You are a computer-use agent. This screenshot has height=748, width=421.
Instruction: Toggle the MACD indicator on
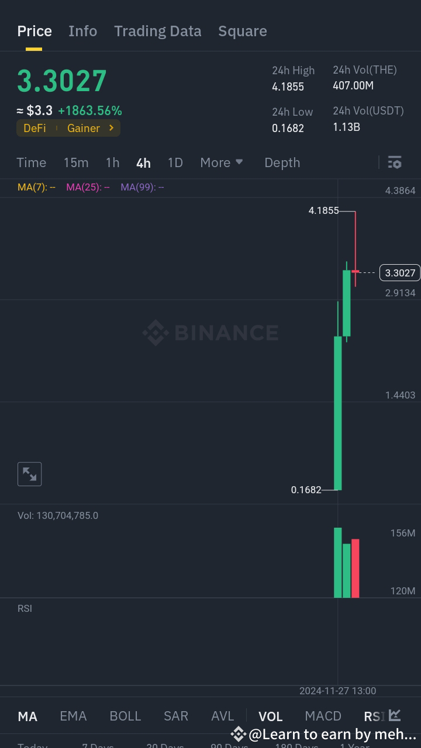pos(323,715)
